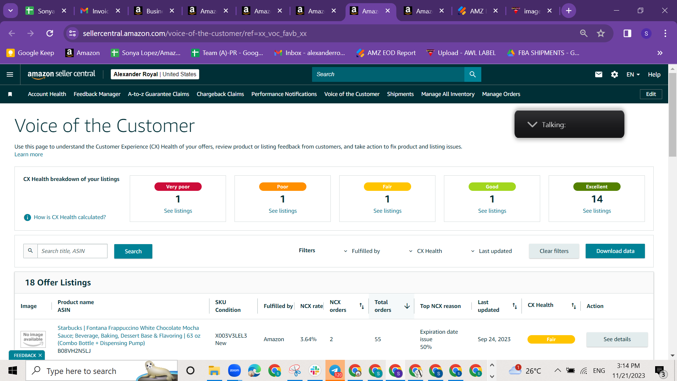This screenshot has height=381, width=677.
Task: Open the browser zoom magnifier icon
Action: pos(584,34)
